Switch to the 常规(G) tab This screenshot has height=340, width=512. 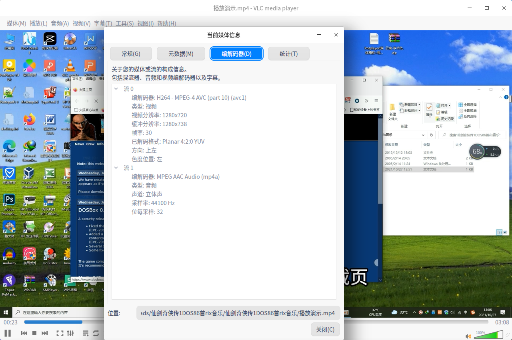coord(131,53)
